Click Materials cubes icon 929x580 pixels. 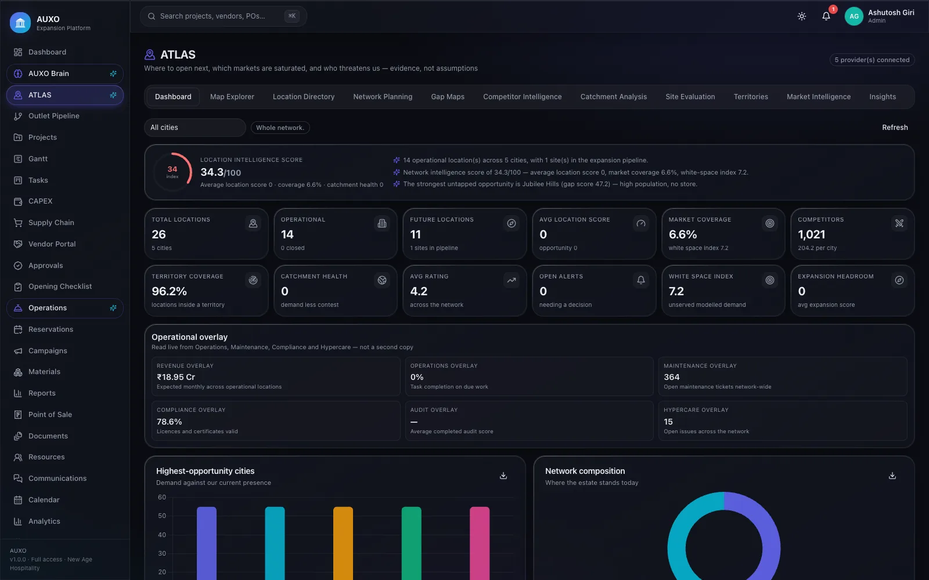18,372
